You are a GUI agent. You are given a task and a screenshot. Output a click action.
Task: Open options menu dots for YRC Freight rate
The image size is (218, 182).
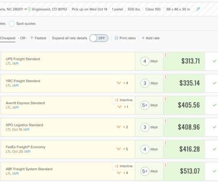(165, 77)
